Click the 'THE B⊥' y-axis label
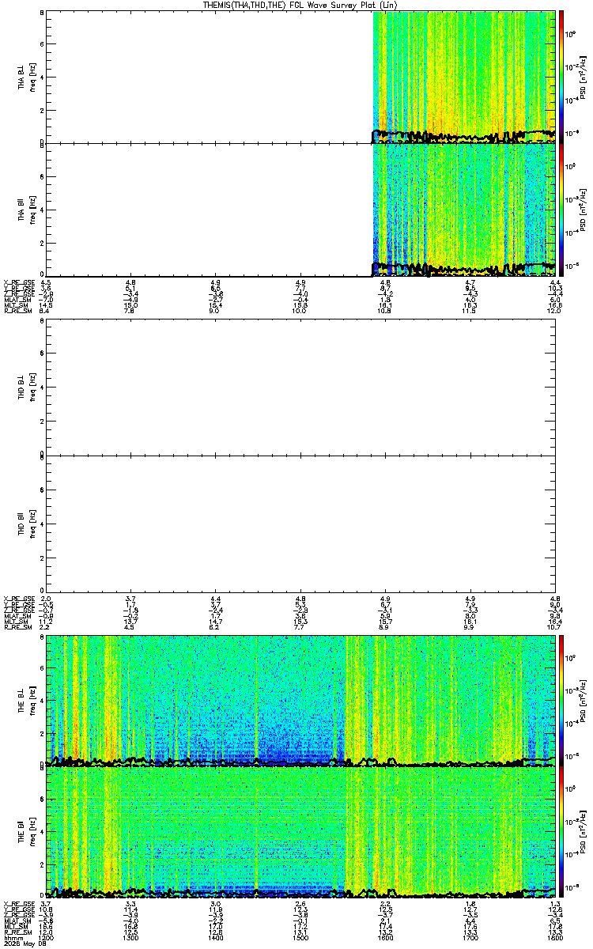The width and height of the screenshot is (593, 949). [22, 700]
